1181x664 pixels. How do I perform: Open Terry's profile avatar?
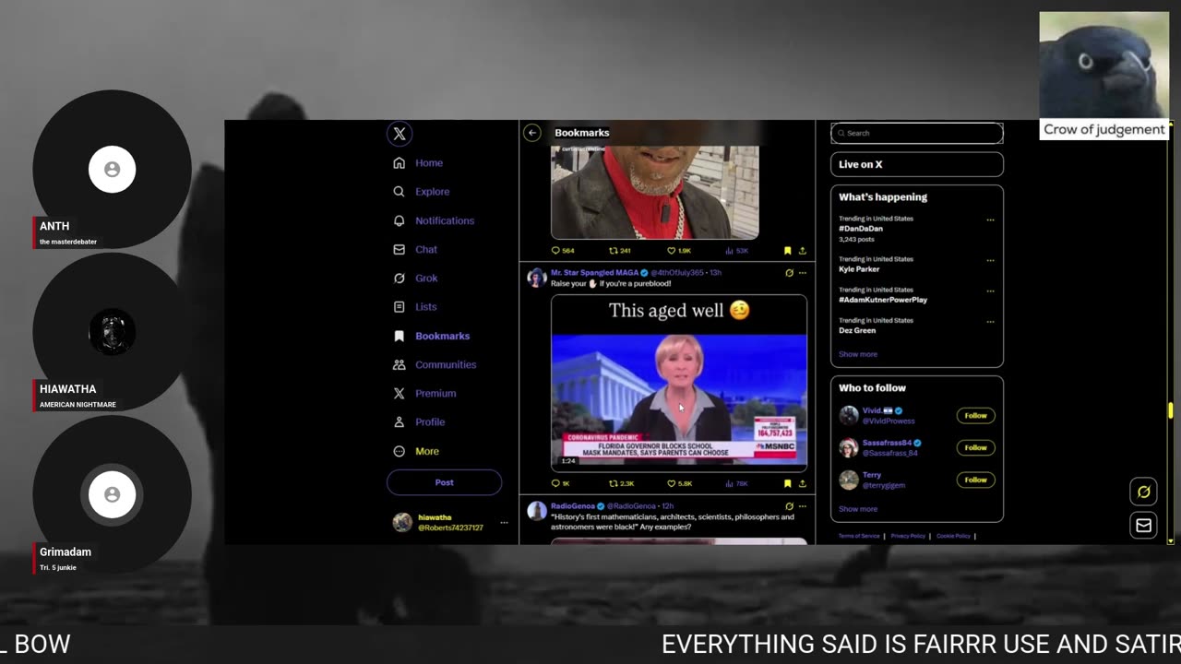849,480
